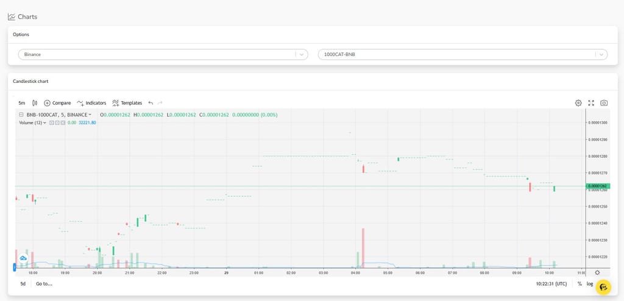Open the Indicators menu

pyautogui.click(x=91, y=103)
